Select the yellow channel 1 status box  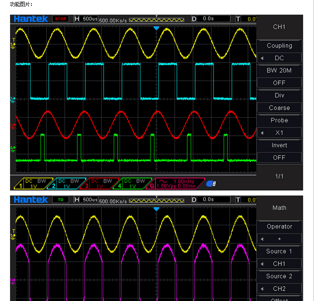point(30,183)
